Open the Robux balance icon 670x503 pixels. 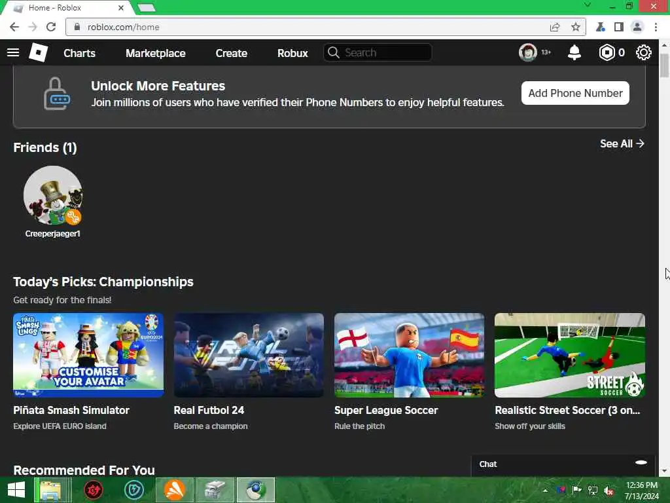607,52
